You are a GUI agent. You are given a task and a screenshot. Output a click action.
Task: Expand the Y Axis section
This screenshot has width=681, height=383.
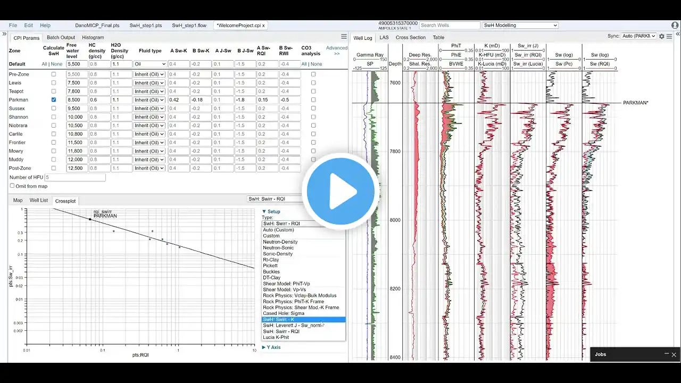point(271,347)
